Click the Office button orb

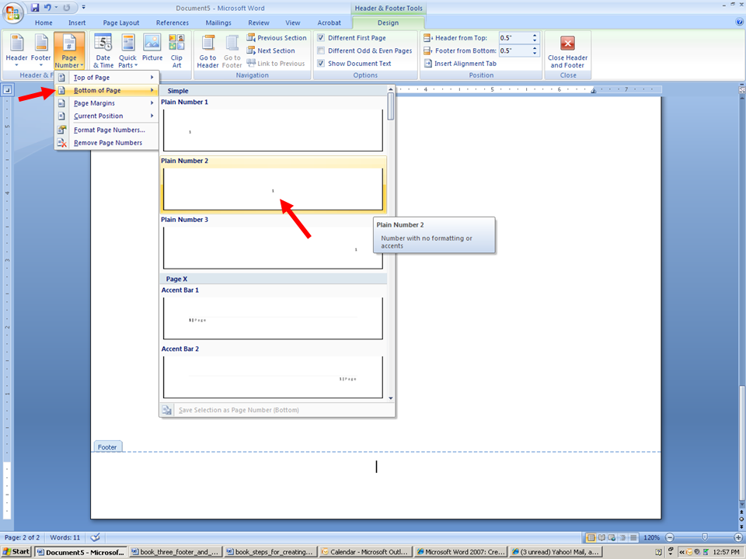point(13,13)
